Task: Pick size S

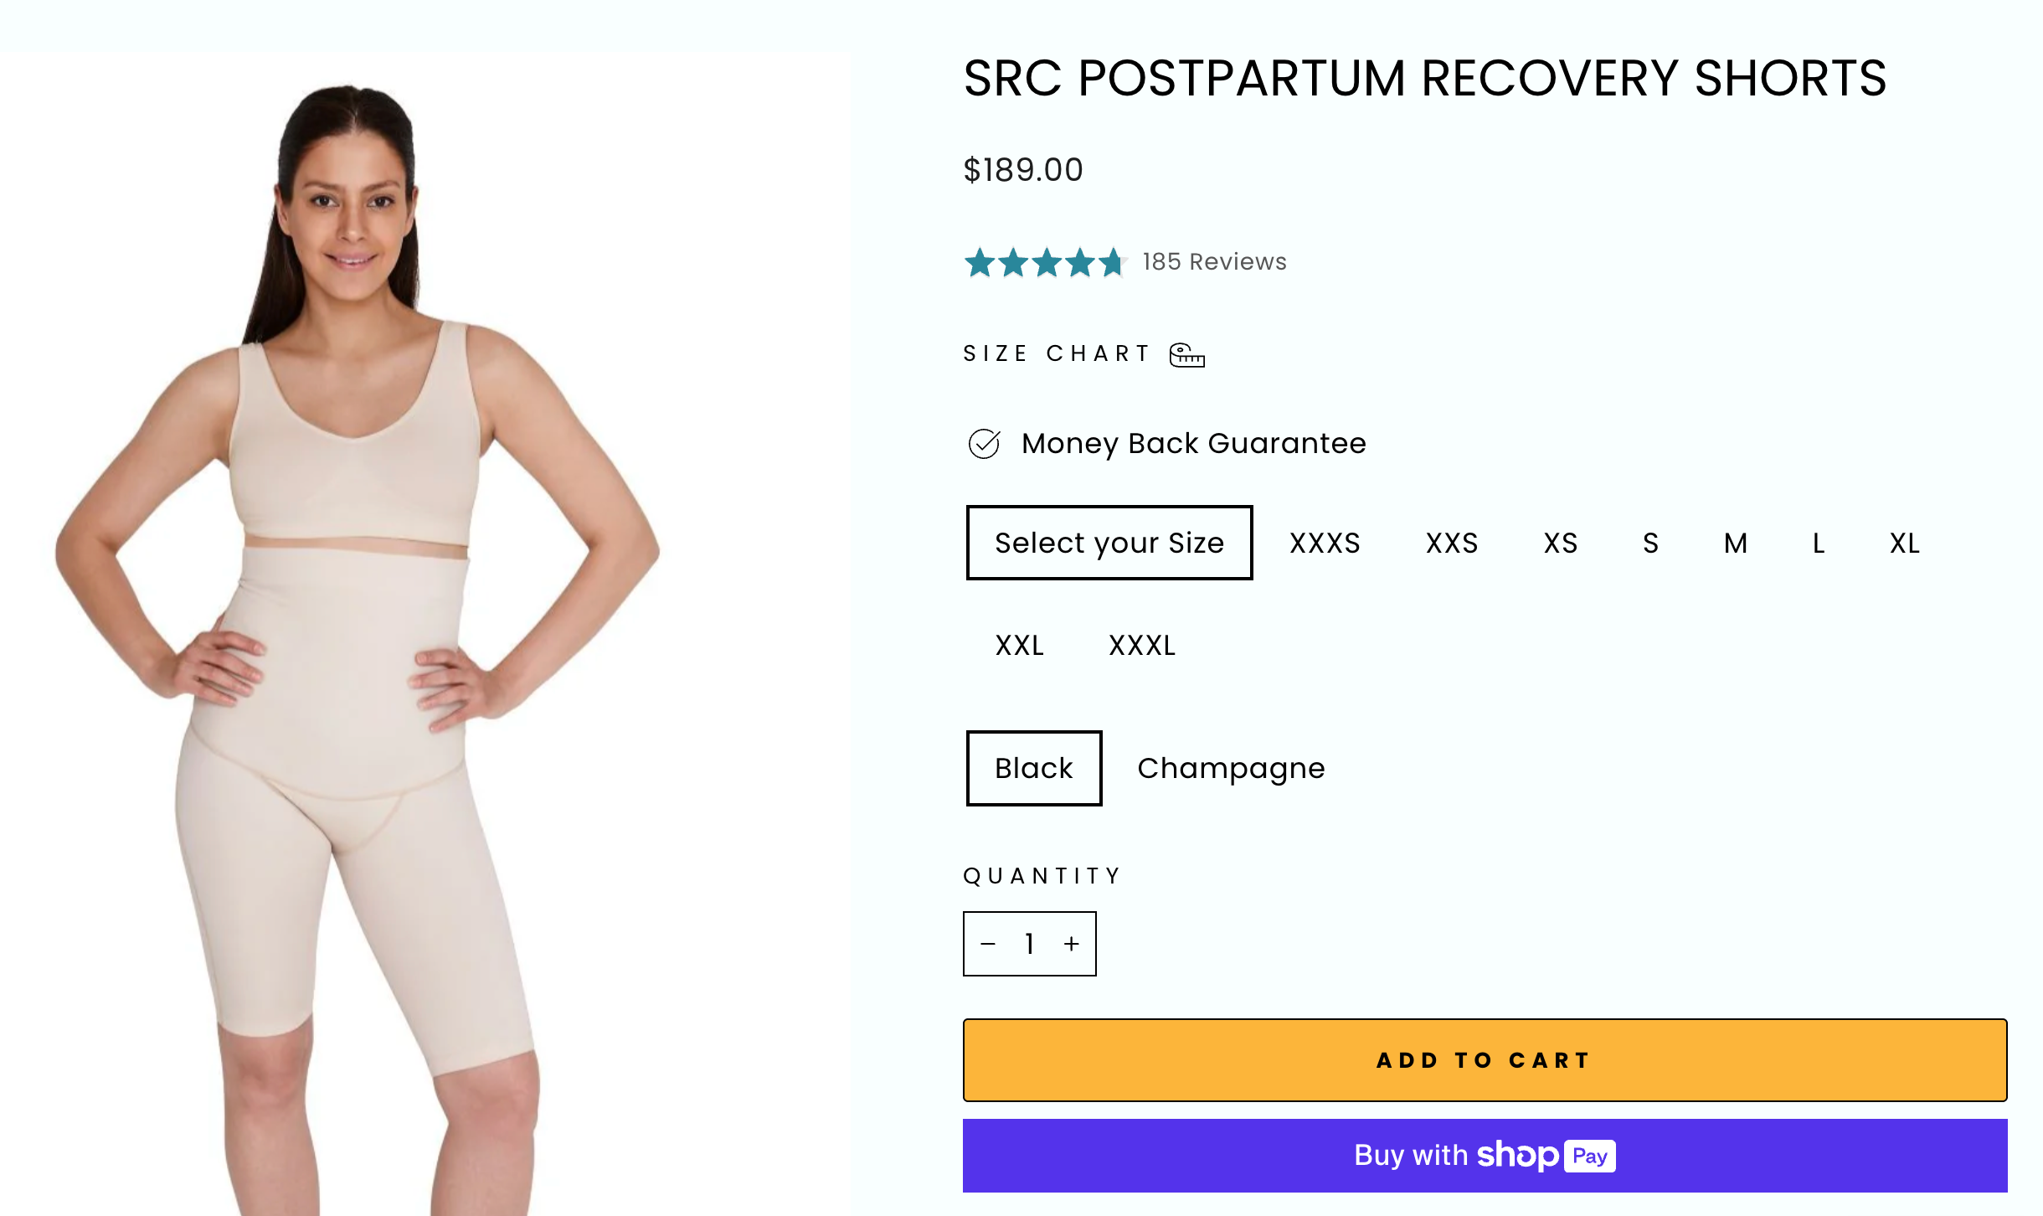Action: (1650, 544)
